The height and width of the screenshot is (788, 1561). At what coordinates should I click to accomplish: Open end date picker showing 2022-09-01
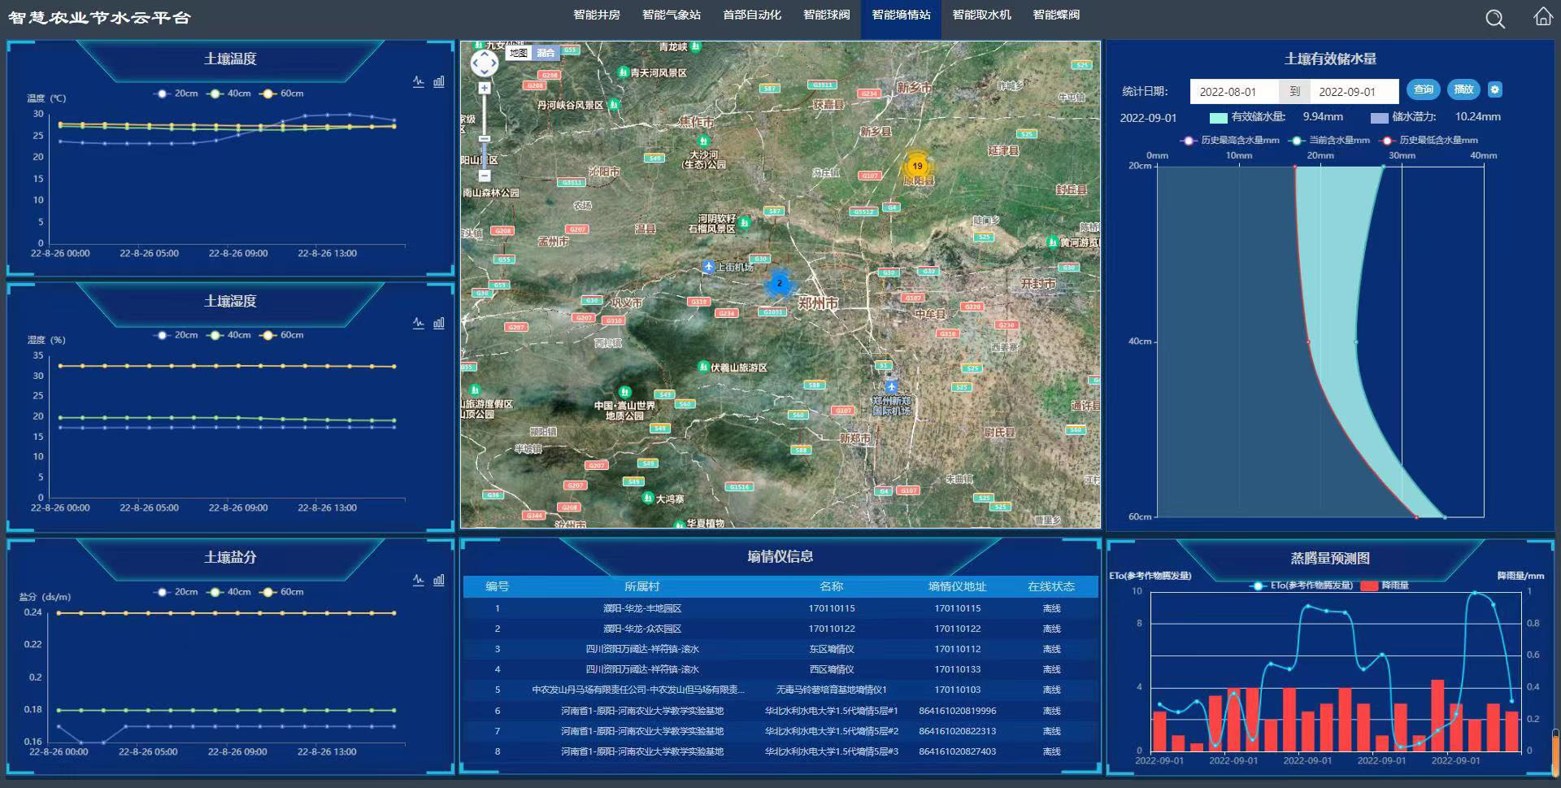point(1353,92)
